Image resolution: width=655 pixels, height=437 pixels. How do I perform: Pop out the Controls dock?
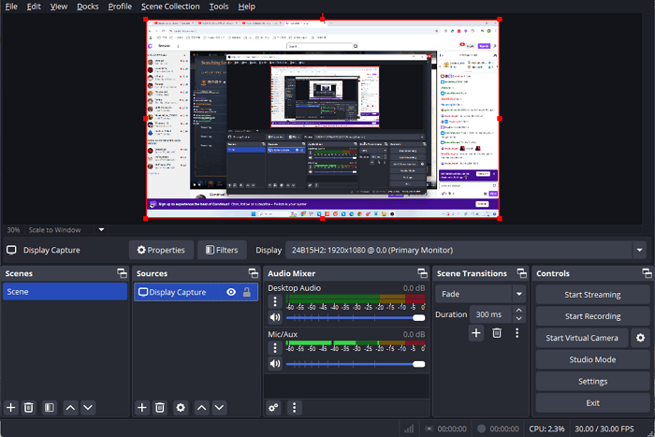click(x=647, y=273)
